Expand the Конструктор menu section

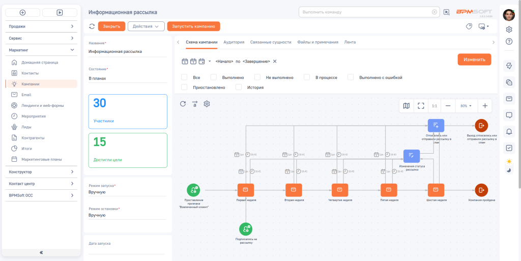(41, 172)
